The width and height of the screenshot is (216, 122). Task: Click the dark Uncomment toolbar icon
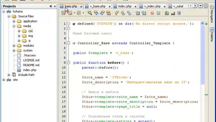173,13
